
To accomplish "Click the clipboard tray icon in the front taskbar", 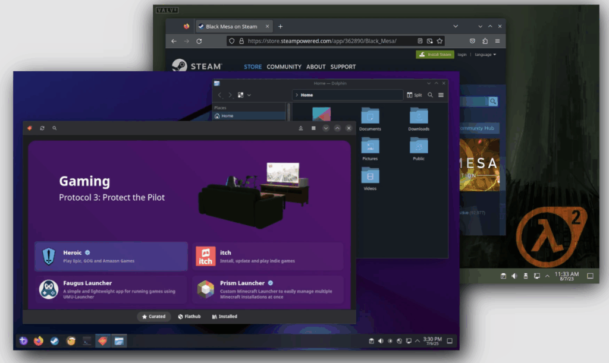I will coord(371,341).
